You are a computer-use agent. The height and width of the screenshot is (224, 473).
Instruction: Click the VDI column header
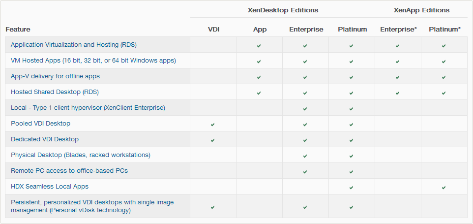213,29
